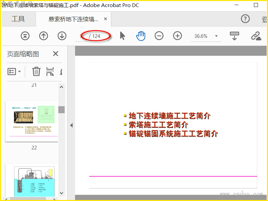Zoom out with minus icon
The width and height of the screenshot is (268, 201).
pyautogui.click(x=159, y=36)
